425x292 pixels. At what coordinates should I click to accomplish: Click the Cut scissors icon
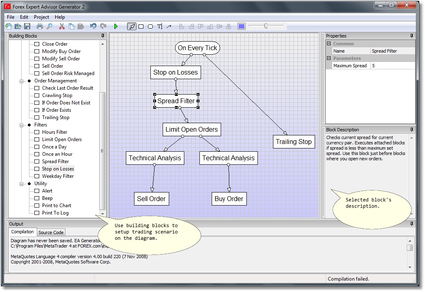point(62,27)
